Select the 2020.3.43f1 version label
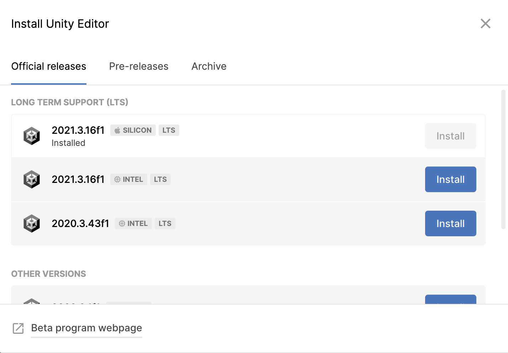The height and width of the screenshot is (353, 508). (x=80, y=223)
